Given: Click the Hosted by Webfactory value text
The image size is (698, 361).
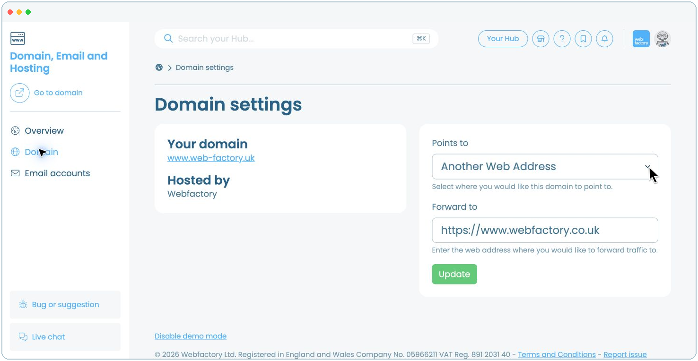Looking at the screenshot, I should click(x=192, y=194).
